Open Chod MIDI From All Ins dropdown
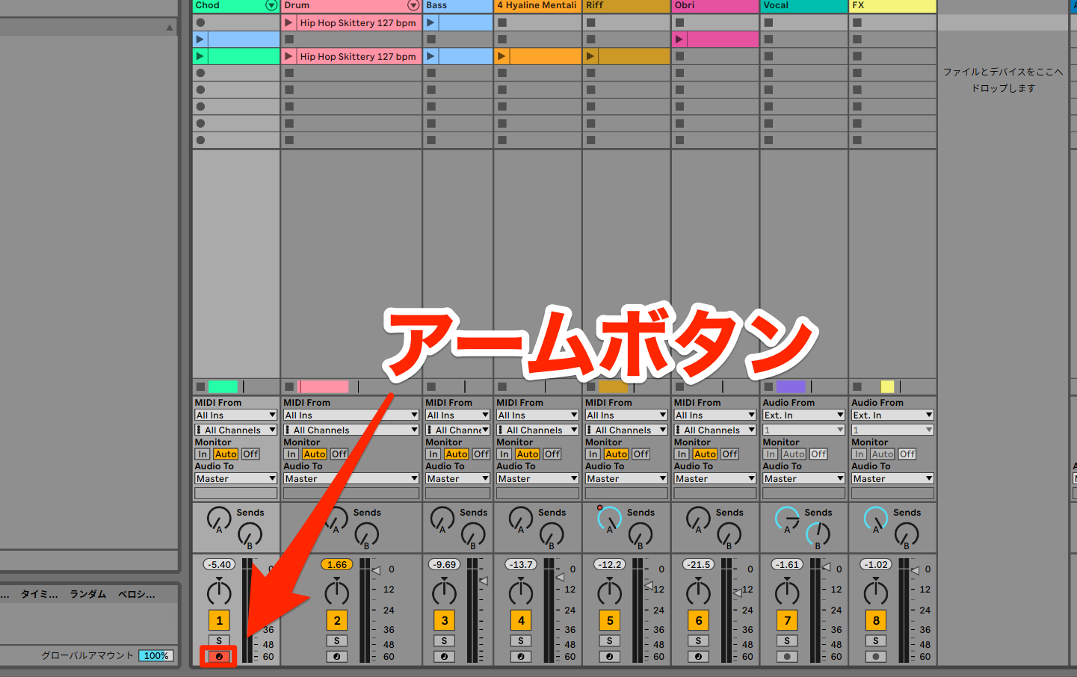The height and width of the screenshot is (677, 1077). coord(235,415)
